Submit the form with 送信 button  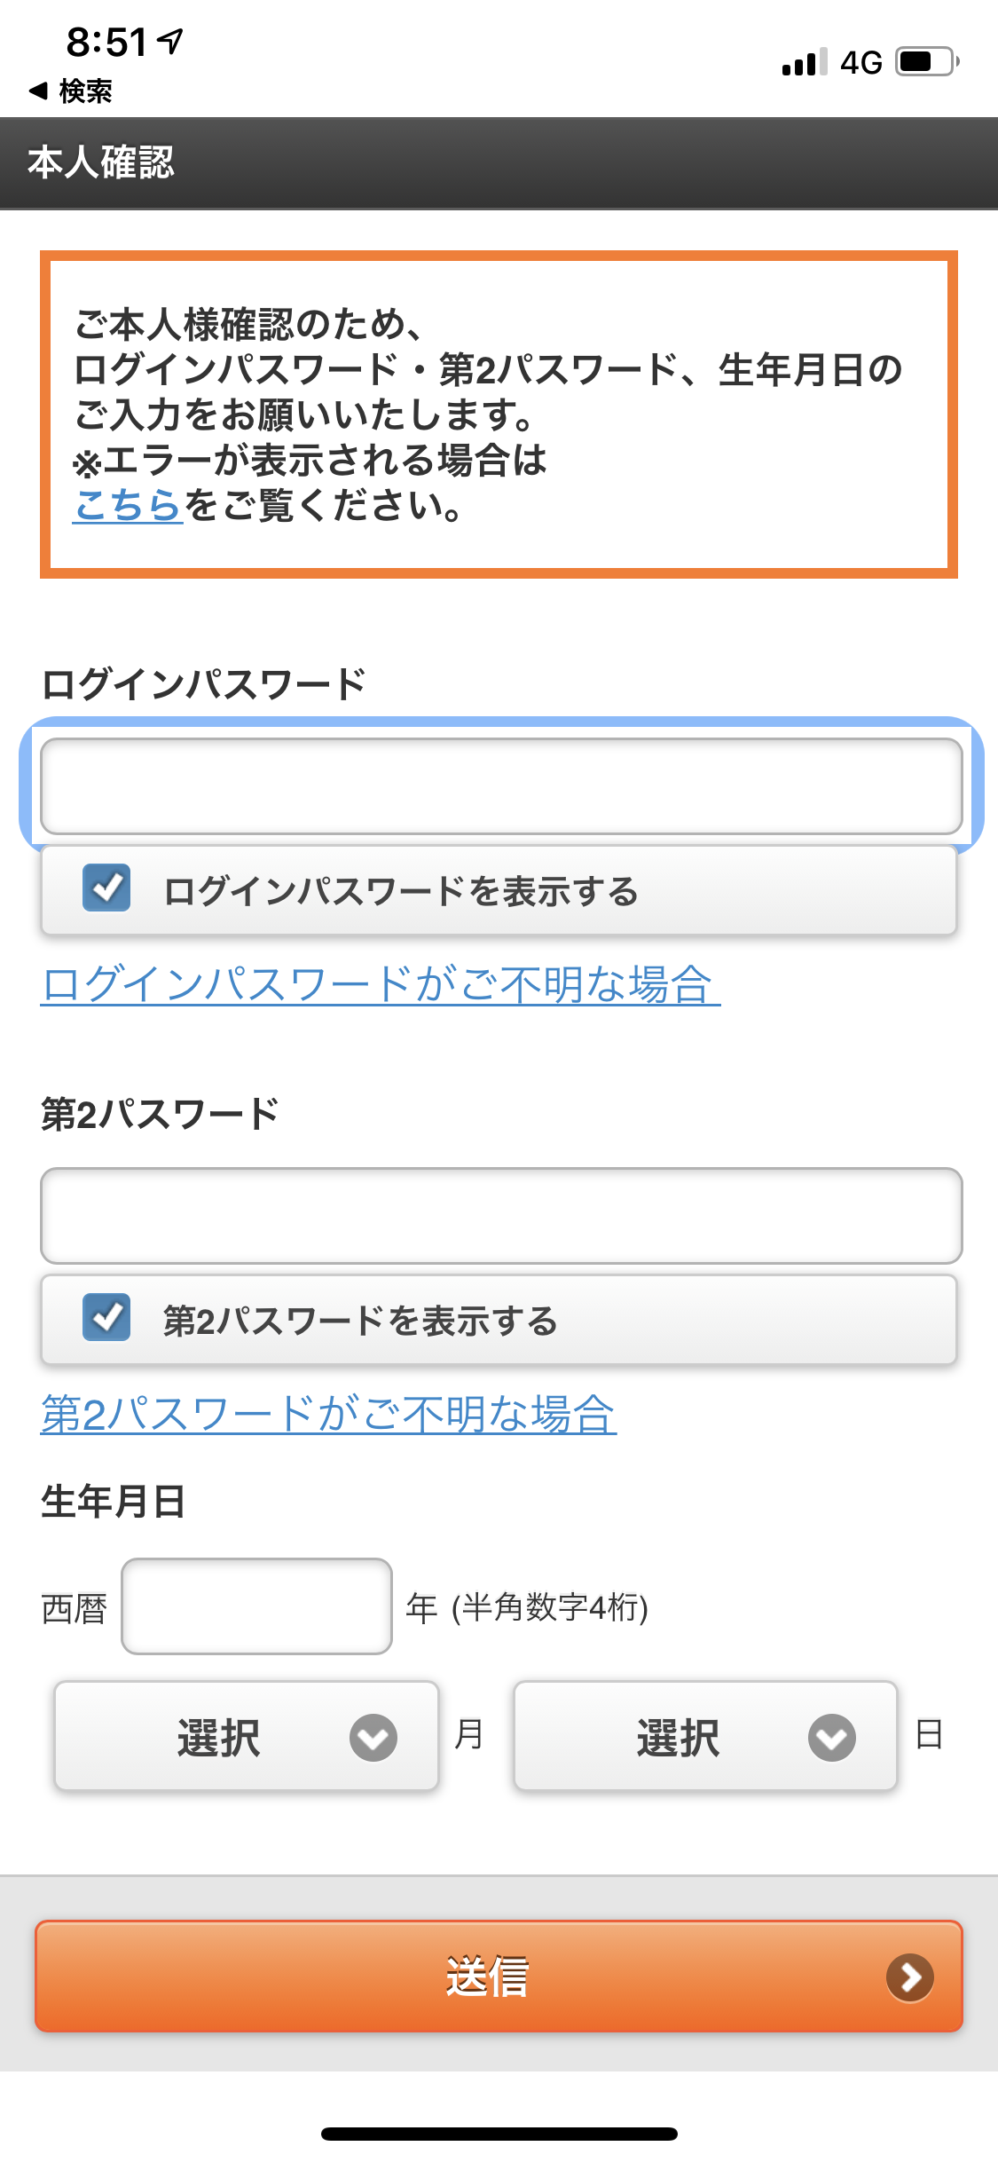click(499, 1977)
